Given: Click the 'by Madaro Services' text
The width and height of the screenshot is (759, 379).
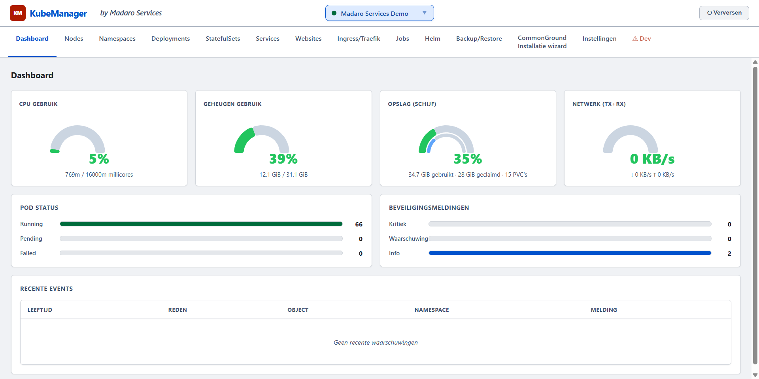Looking at the screenshot, I should coord(131,13).
